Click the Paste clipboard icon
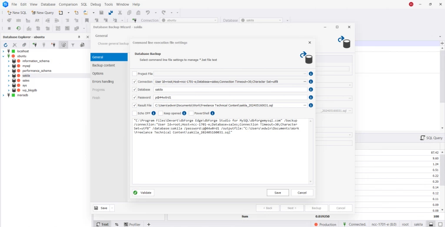Screen dimensions: 445x227 pyautogui.click(x=138, y=13)
